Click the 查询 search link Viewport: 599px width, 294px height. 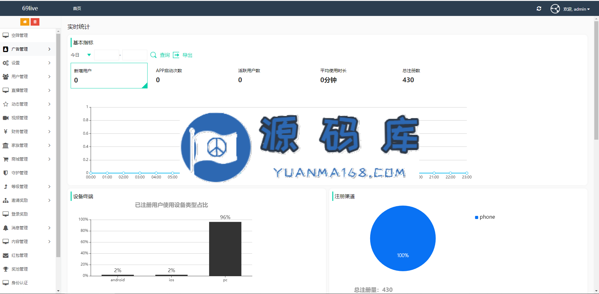[165, 55]
